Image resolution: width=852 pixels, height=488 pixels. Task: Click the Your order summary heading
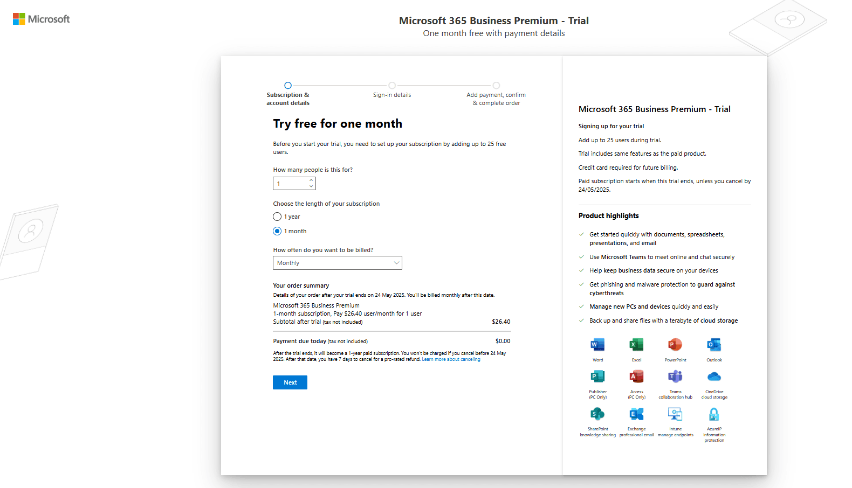[301, 285]
